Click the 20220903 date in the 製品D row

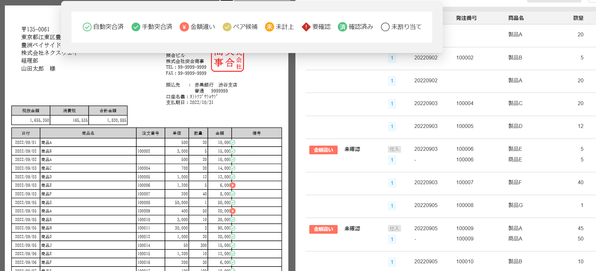[426, 126]
